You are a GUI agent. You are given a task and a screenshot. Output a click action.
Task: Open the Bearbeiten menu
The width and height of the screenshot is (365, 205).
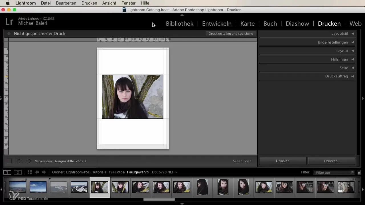click(66, 3)
